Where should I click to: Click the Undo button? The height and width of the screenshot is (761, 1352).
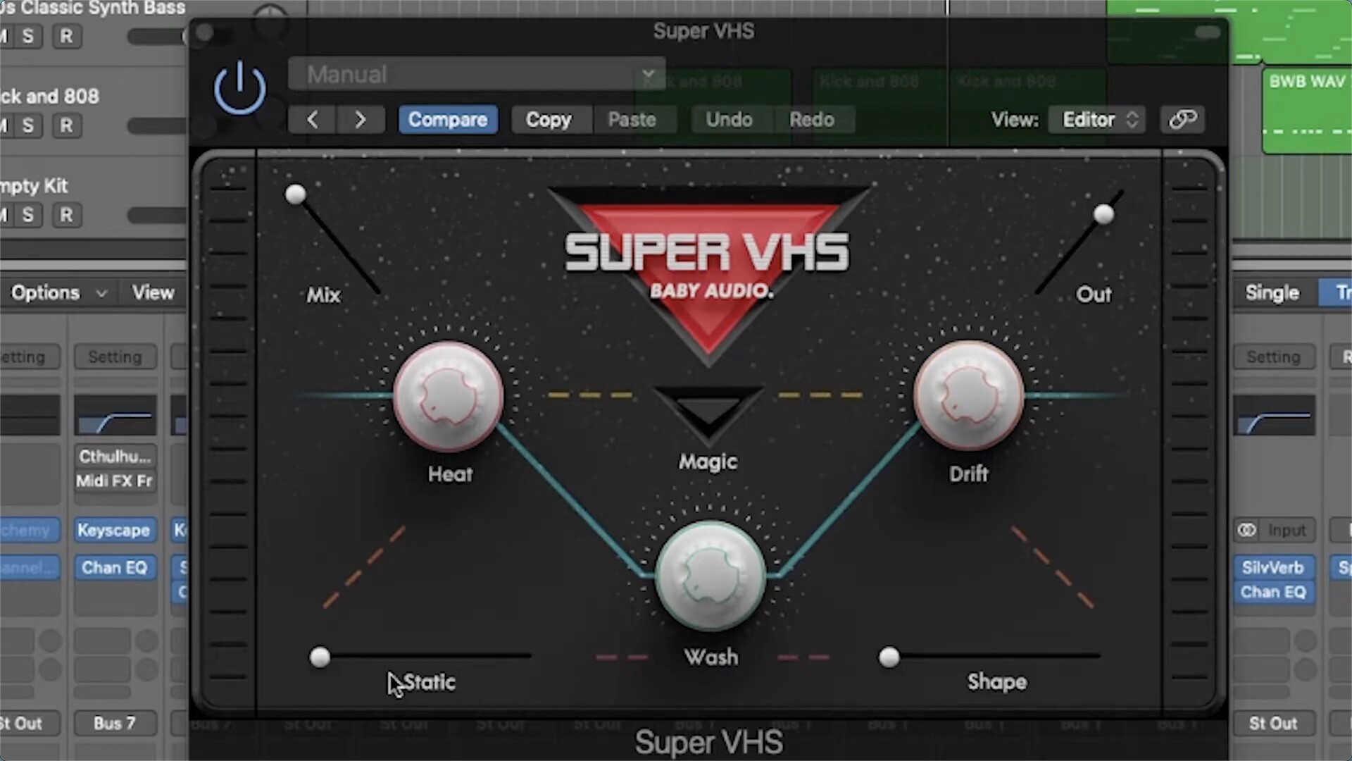coord(730,120)
